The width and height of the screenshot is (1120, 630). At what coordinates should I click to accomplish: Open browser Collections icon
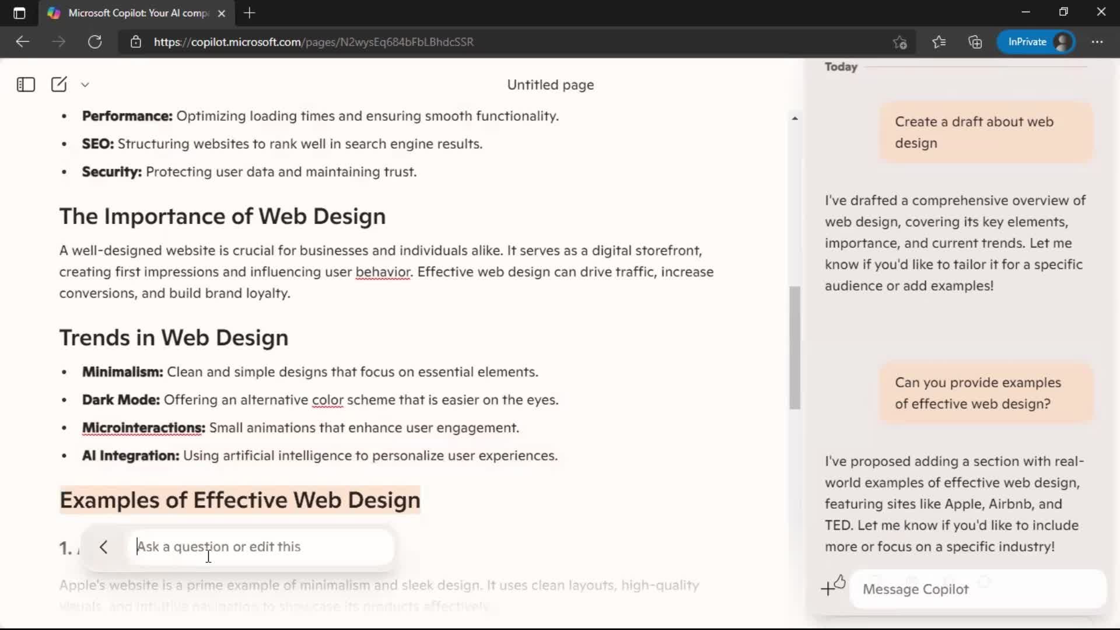click(975, 42)
